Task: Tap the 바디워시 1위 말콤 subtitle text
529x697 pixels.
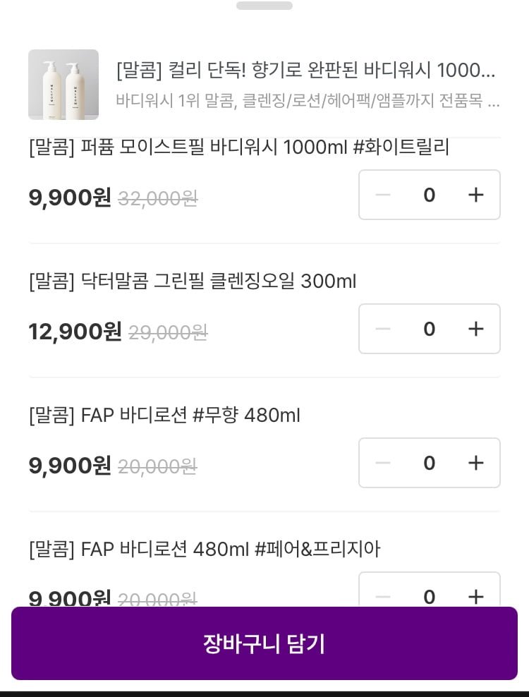Action: [308, 101]
